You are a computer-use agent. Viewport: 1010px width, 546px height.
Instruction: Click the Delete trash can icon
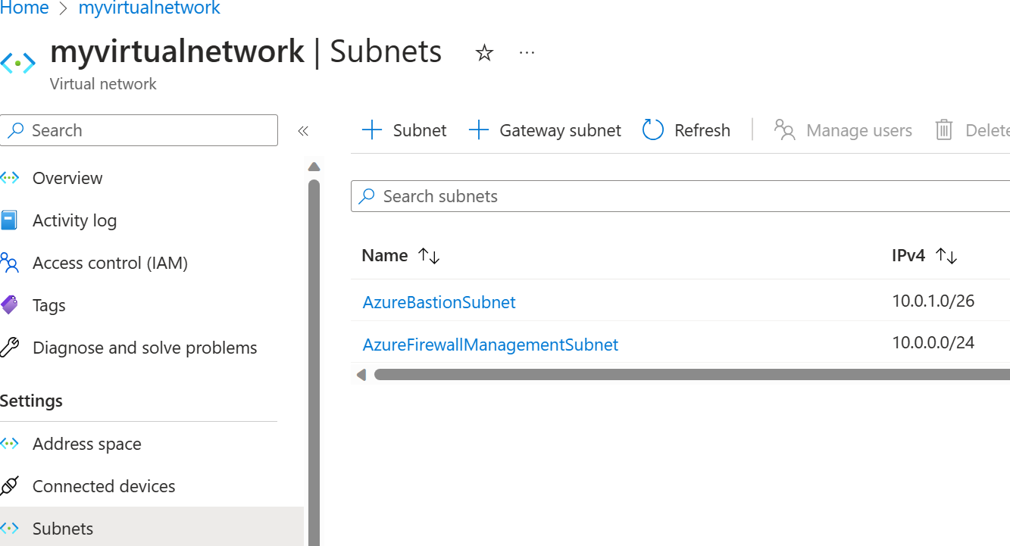(944, 130)
